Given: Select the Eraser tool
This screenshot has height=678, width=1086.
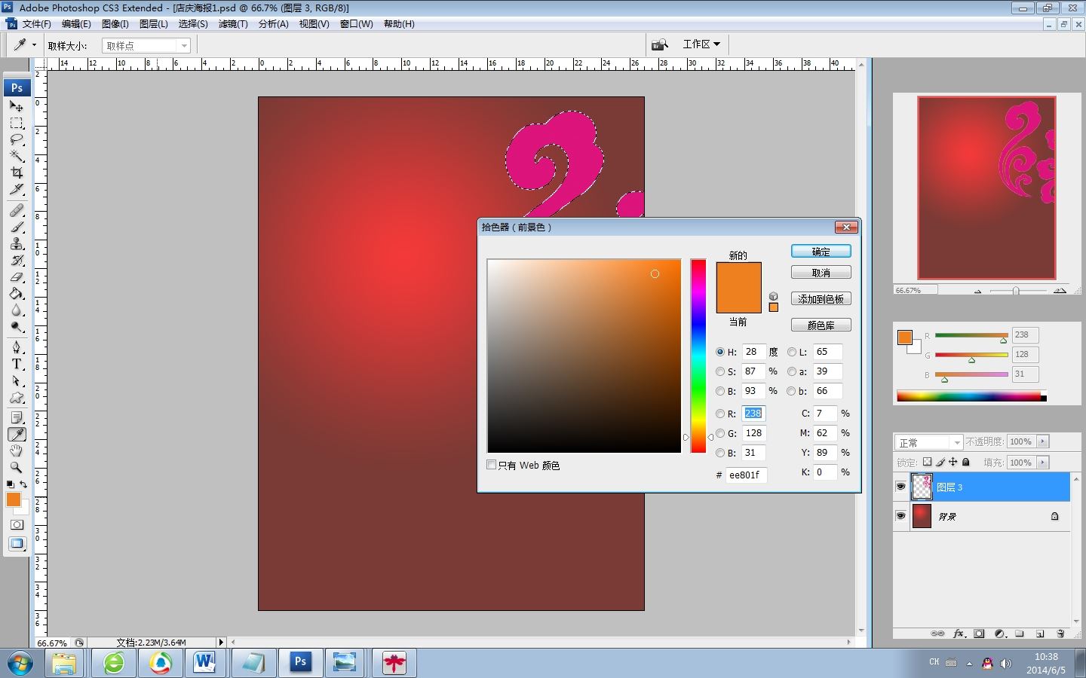Looking at the screenshot, I should (17, 276).
